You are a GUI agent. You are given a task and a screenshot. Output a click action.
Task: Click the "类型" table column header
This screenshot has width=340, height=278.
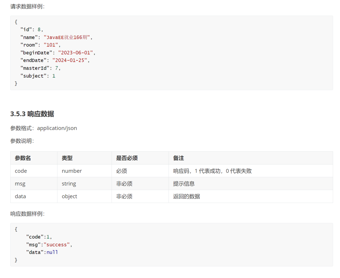pos(67,158)
